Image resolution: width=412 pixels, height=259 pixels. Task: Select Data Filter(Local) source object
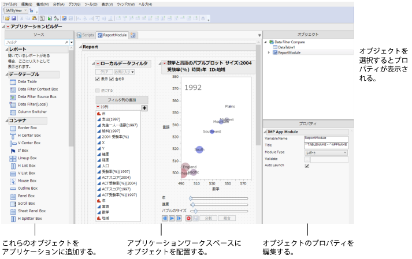click(x=29, y=104)
